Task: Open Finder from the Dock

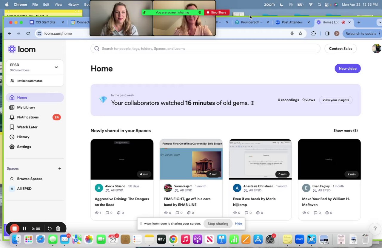Action: click(16, 239)
